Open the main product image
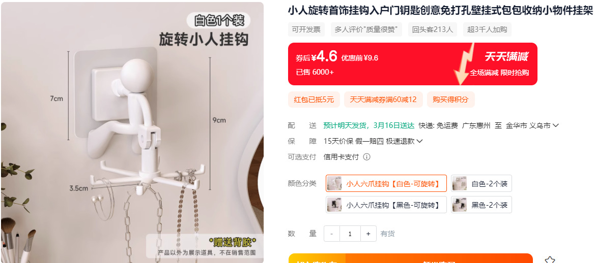Viewport: 595px width, 263px height. pos(132,133)
